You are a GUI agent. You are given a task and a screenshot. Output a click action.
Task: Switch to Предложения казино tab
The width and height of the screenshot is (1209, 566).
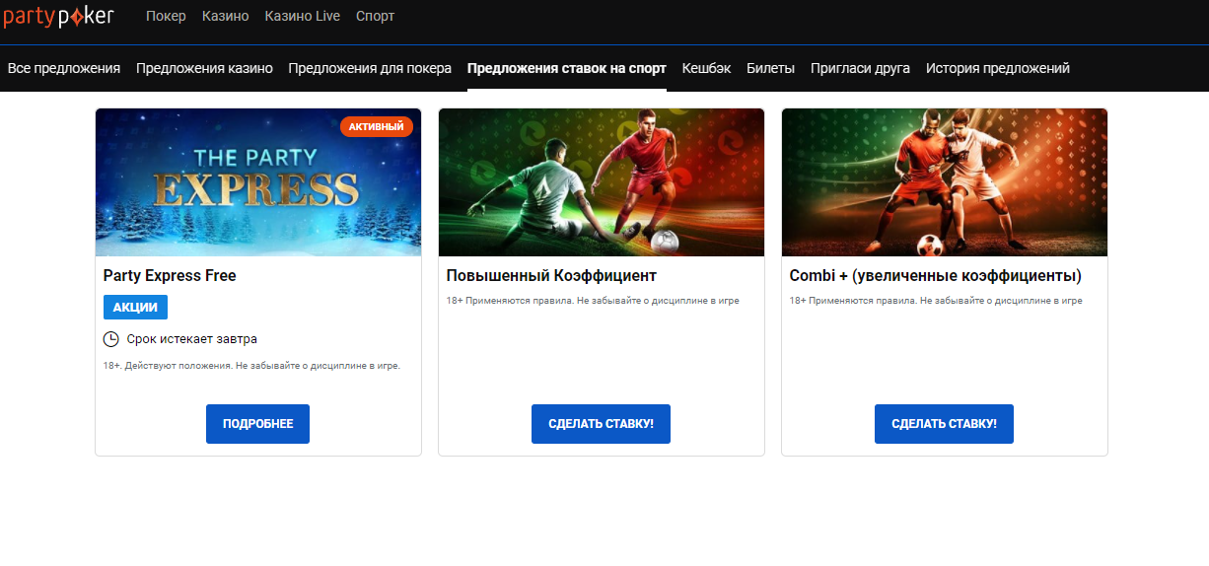[x=204, y=68]
